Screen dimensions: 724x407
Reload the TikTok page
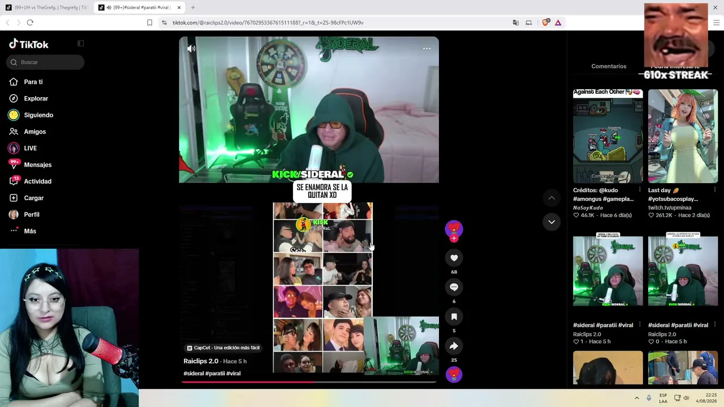[30, 23]
